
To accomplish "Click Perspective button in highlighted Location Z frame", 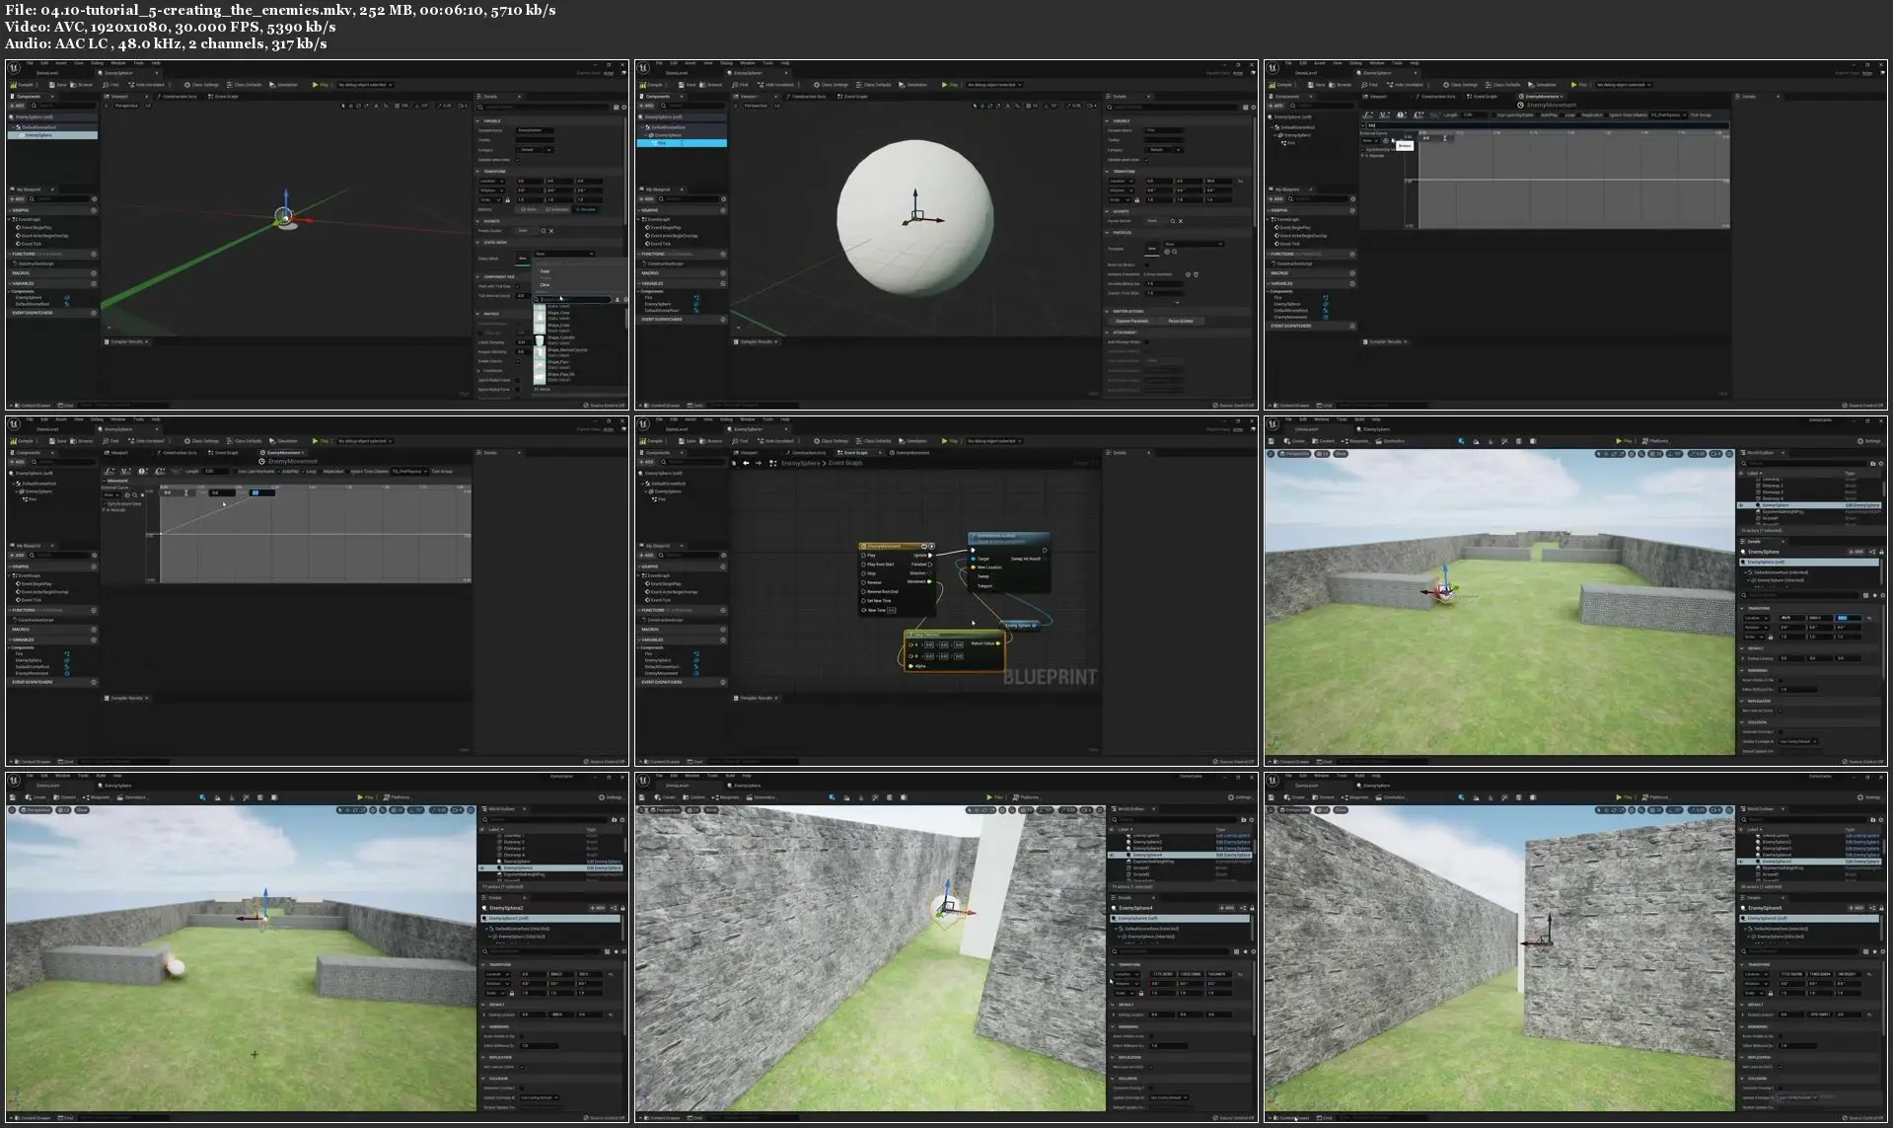I will (x=1294, y=454).
